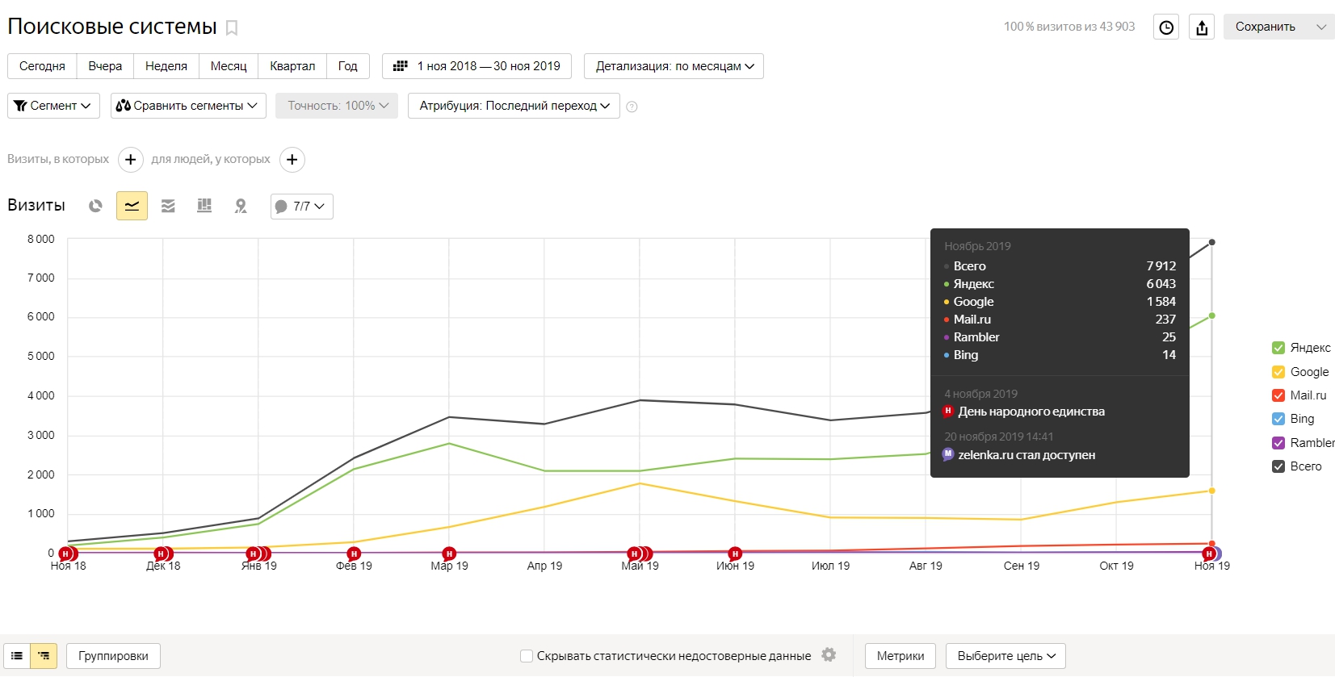Bookmark the Поисковые системы report

232,28
